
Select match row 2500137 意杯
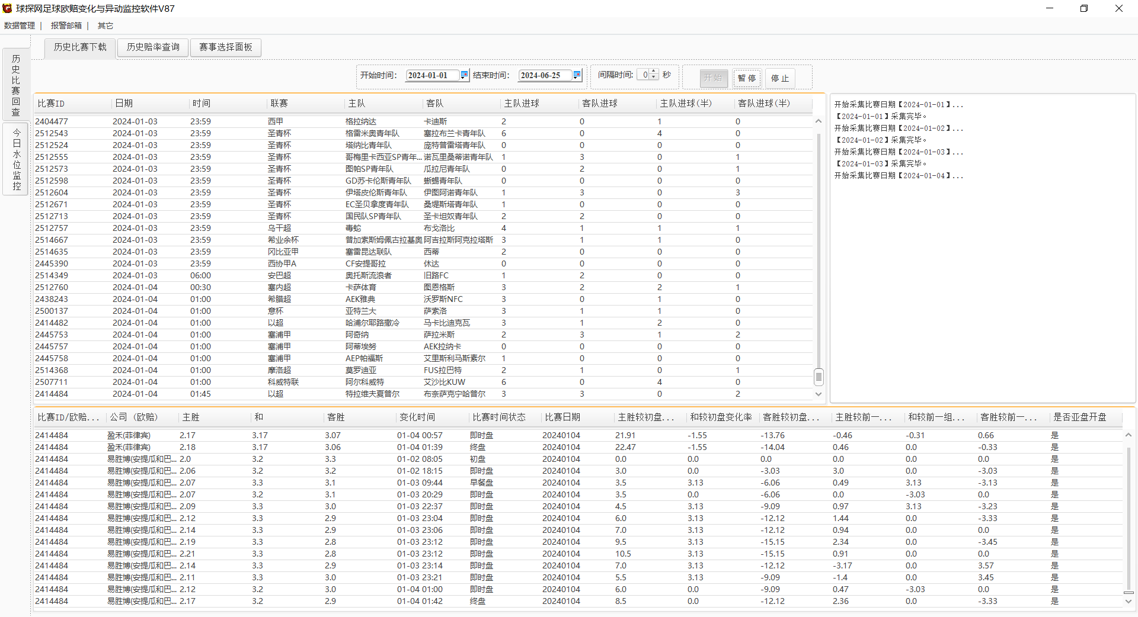[423, 311]
